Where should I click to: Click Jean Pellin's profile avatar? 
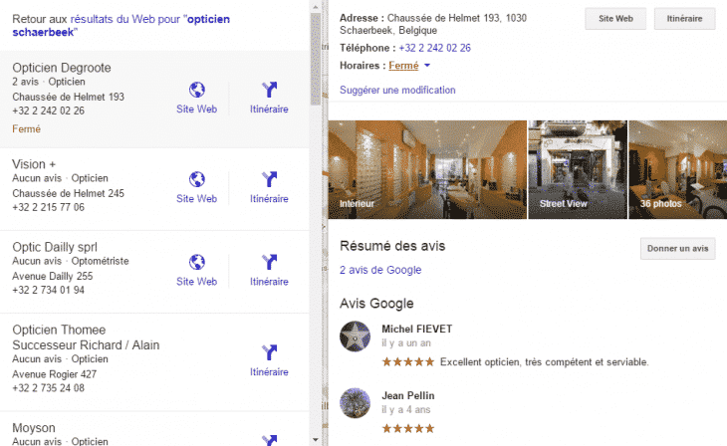(356, 403)
